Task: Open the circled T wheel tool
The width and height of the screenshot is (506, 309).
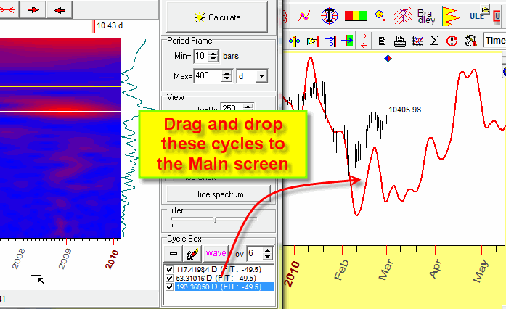Action: (329, 15)
